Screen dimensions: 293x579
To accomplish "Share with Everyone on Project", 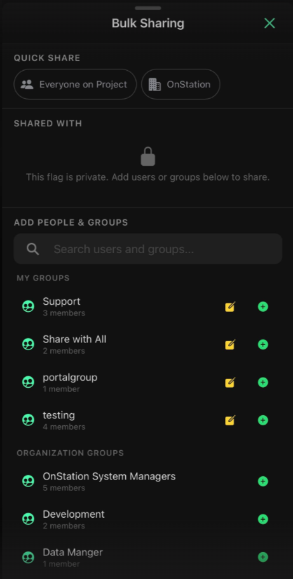I will pos(75,84).
